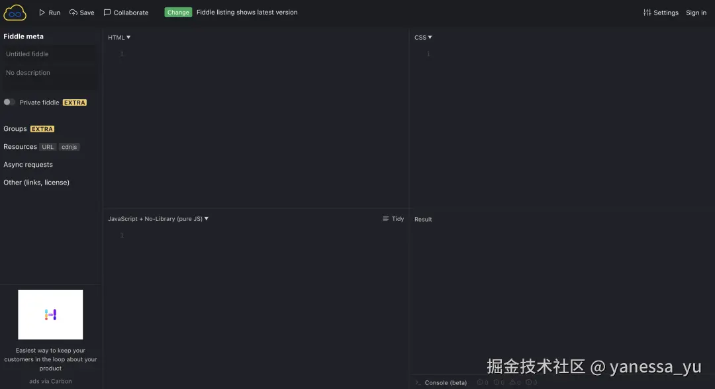The width and height of the screenshot is (715, 389).
Task: Add a resource via the URL button
Action: 48,147
